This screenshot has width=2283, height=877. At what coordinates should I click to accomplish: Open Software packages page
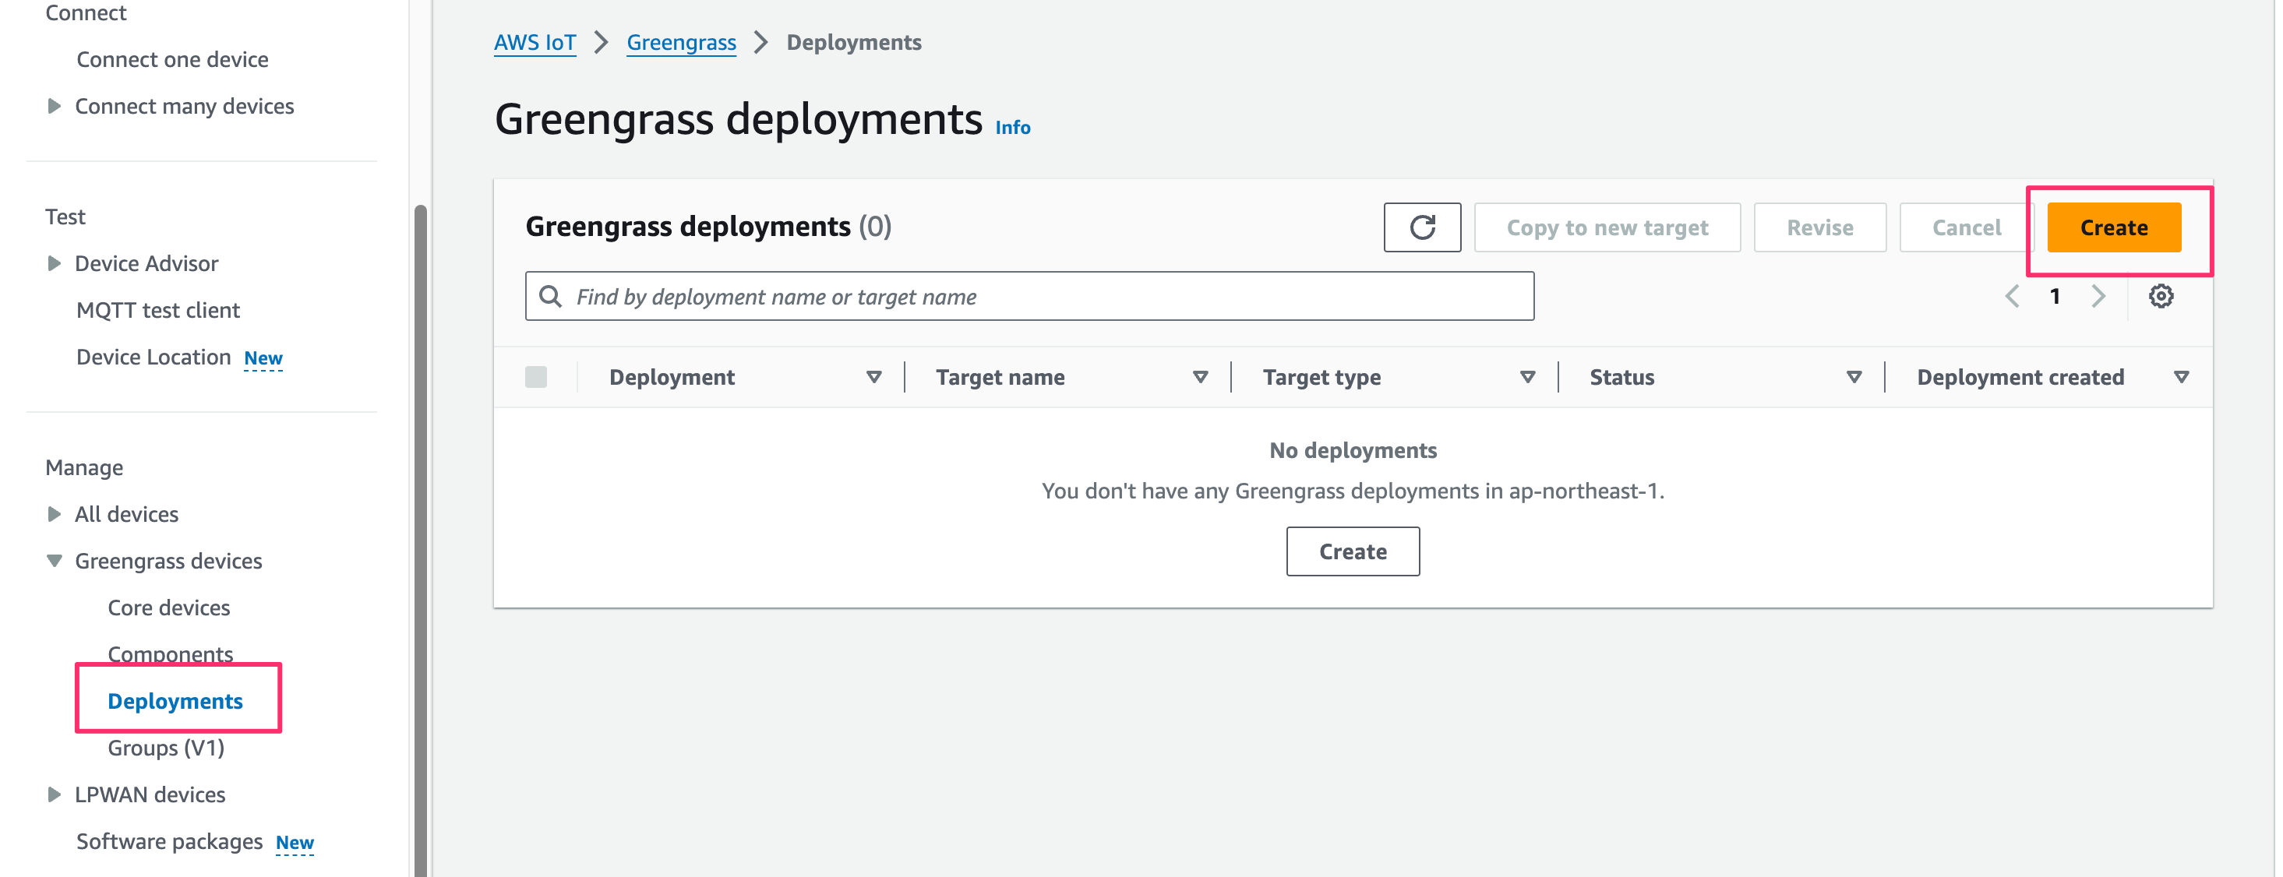click(x=169, y=842)
